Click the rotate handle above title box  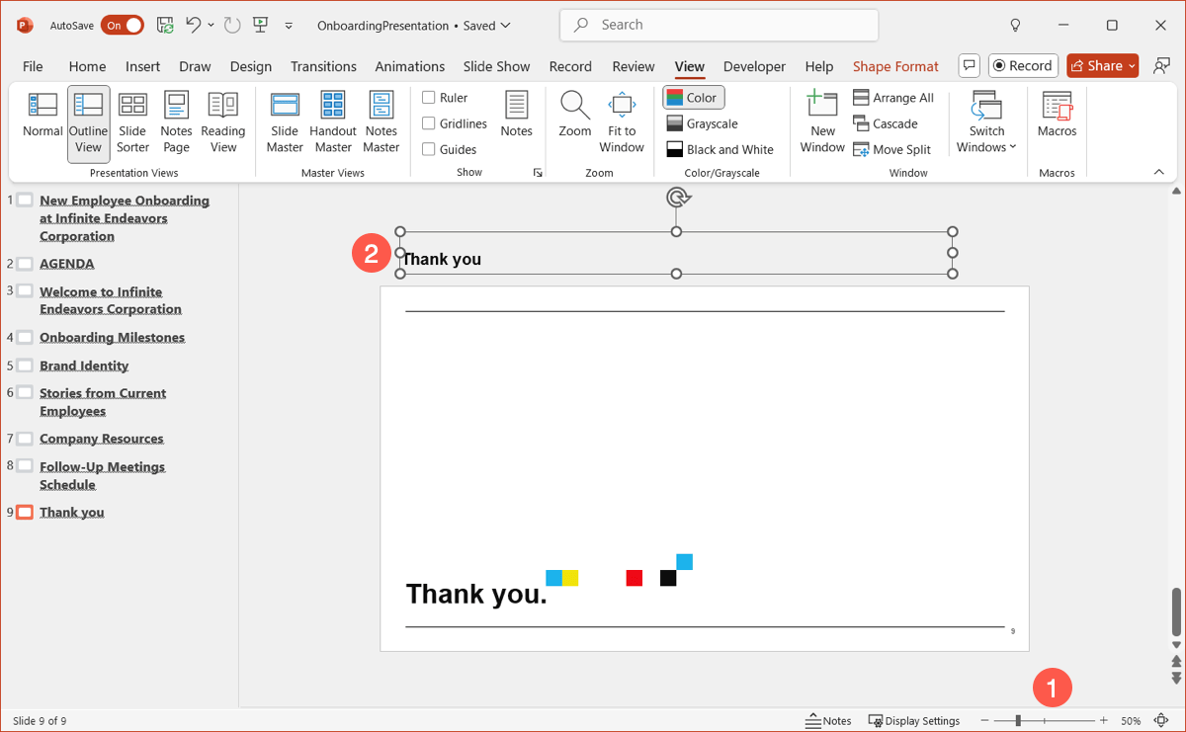[677, 198]
